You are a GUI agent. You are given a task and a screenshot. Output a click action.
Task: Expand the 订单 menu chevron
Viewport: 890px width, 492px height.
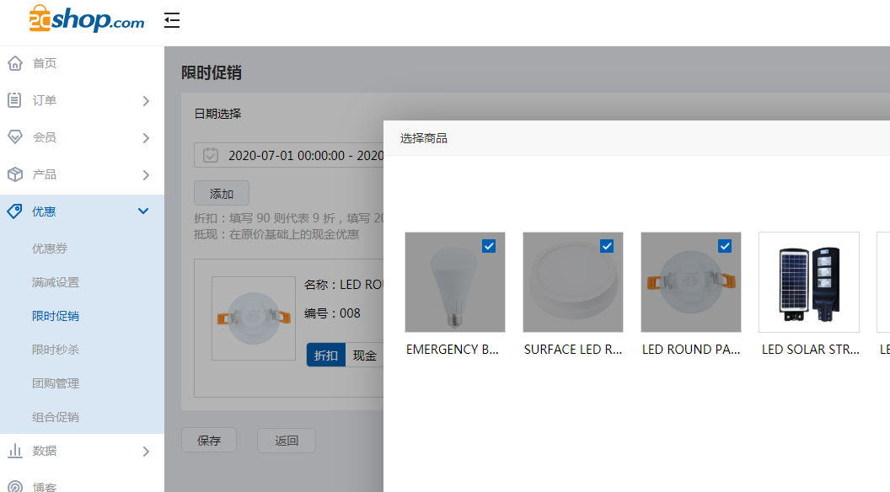click(146, 101)
